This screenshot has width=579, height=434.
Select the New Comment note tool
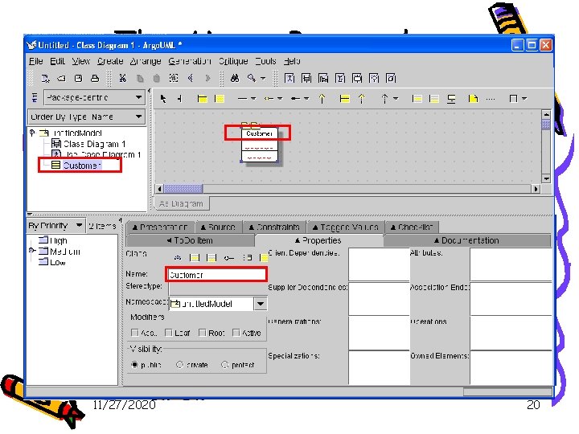(x=473, y=99)
